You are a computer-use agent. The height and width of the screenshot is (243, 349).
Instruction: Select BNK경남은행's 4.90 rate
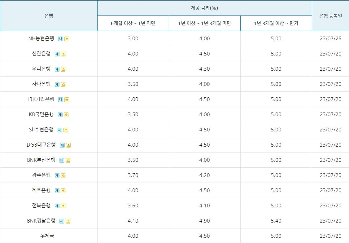[x=205, y=220]
